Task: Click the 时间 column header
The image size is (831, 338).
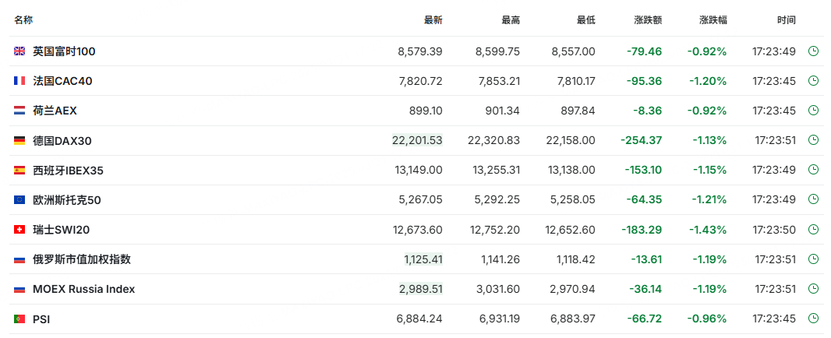Action: (787, 19)
